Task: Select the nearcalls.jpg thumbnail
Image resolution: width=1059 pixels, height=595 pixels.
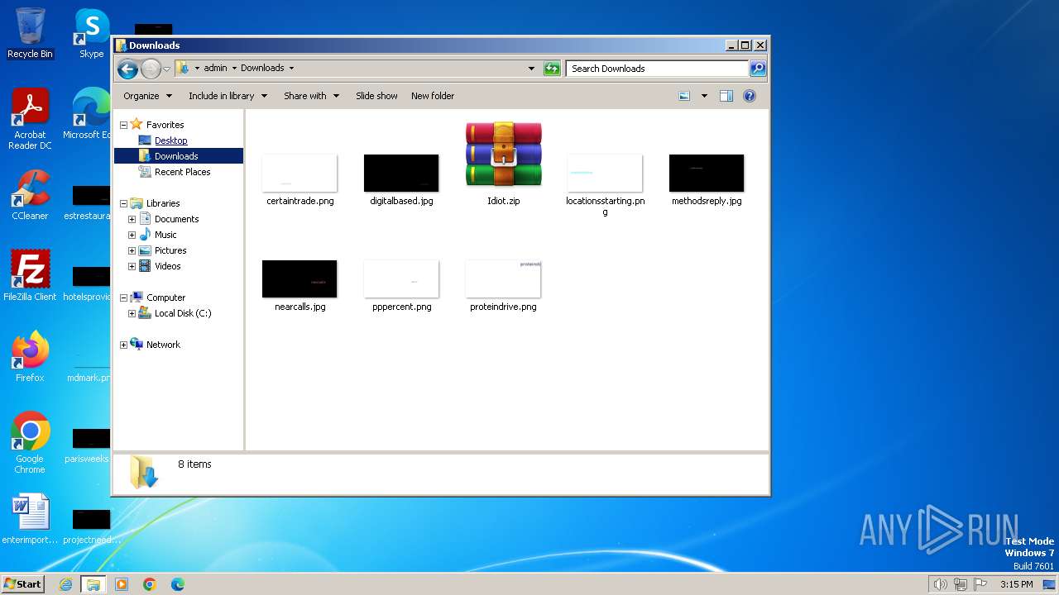Action: pyautogui.click(x=299, y=278)
